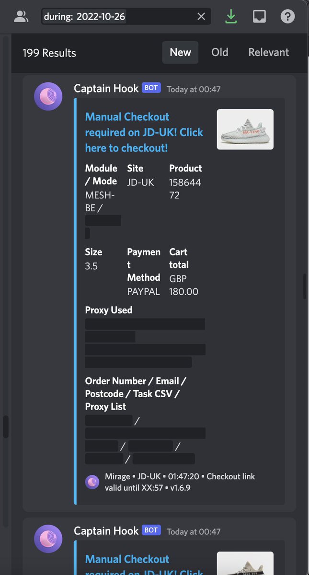Open the member list icon
The height and width of the screenshot is (575, 309).
coord(21,17)
